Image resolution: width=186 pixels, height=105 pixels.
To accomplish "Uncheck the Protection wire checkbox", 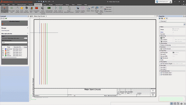I will 3,56.
